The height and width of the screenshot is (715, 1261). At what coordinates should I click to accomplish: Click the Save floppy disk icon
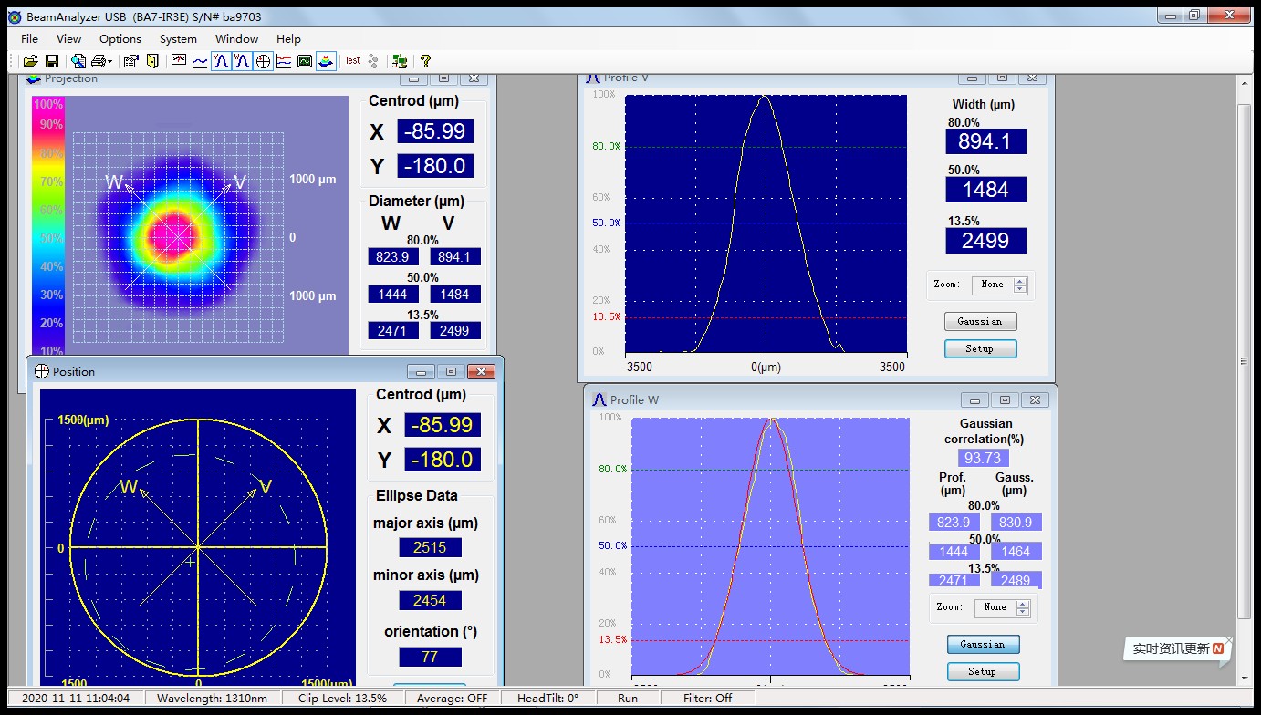pyautogui.click(x=52, y=61)
